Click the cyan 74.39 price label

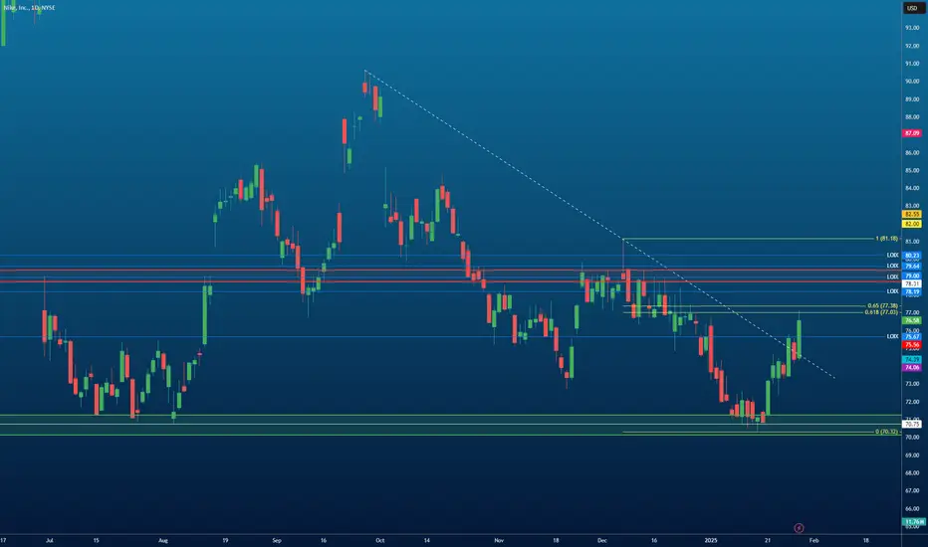click(912, 360)
